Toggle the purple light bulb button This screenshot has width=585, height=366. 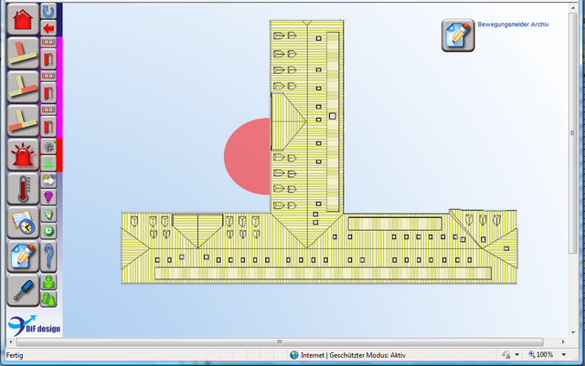tap(49, 196)
